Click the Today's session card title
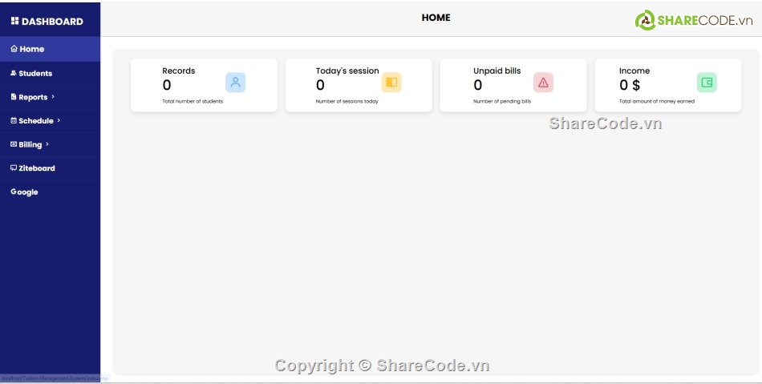The height and width of the screenshot is (384, 762). (347, 71)
